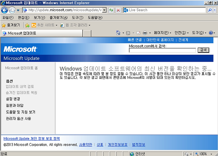Open the recent pages dropdown arrow

click(x=18, y=10)
